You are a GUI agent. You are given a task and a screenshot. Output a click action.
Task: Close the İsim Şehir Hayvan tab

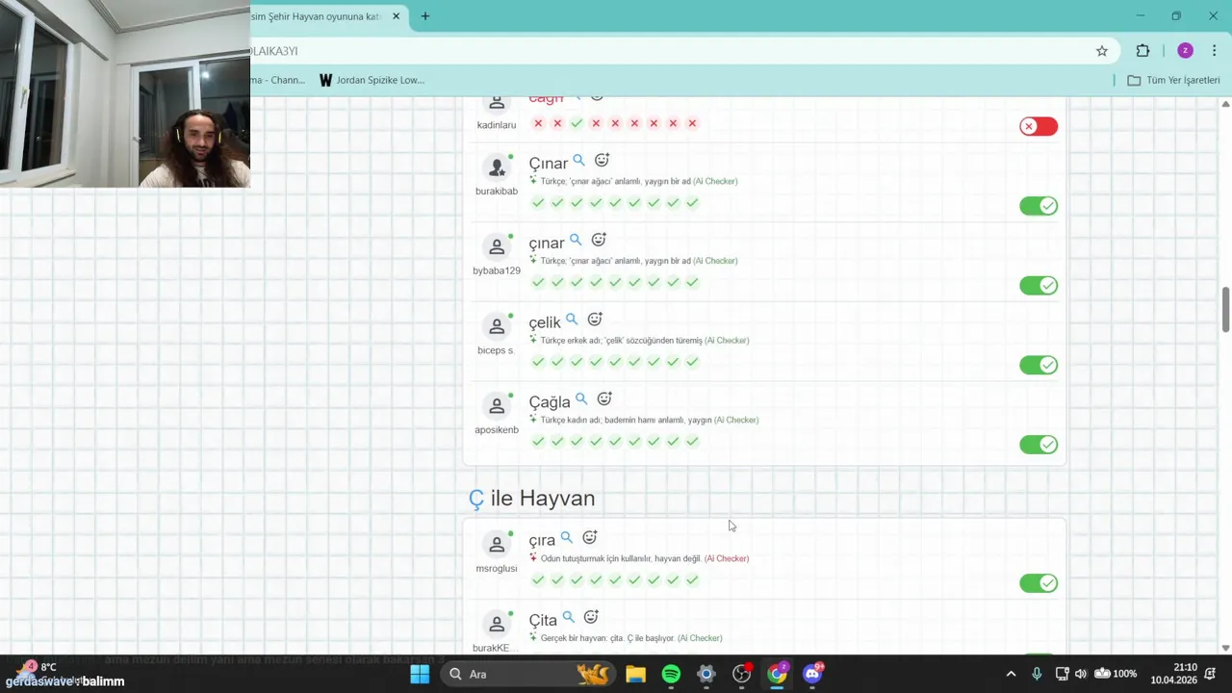coord(396,16)
